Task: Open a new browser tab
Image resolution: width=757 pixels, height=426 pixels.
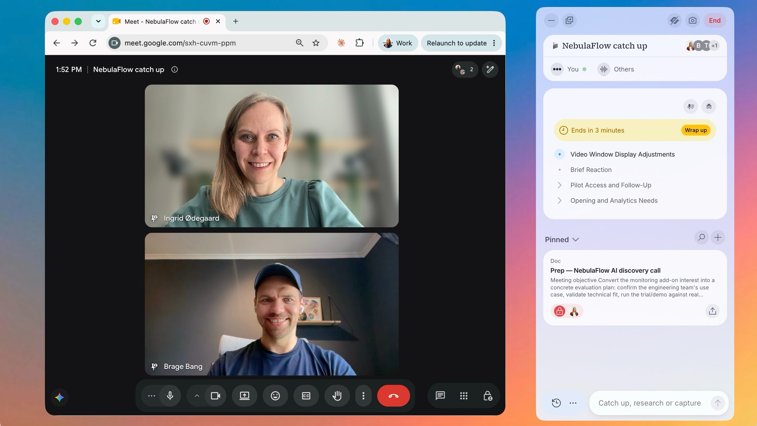Action: click(235, 21)
